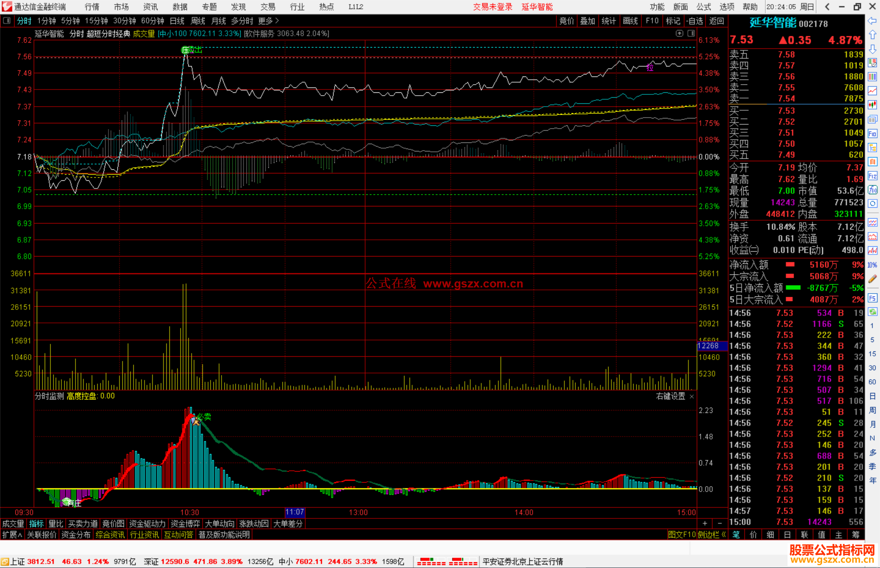The image size is (880, 568).
Task: Open the 右键设置 indicator settings
Action: 671,396
